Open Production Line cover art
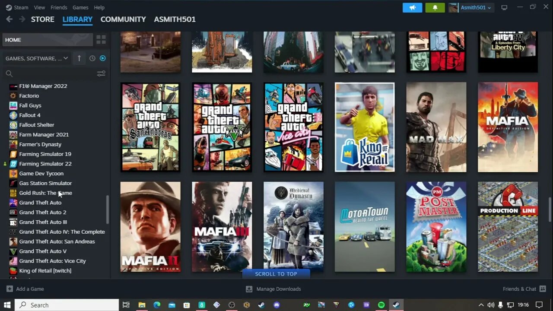Viewport: 553px width, 311px height. tap(508, 227)
